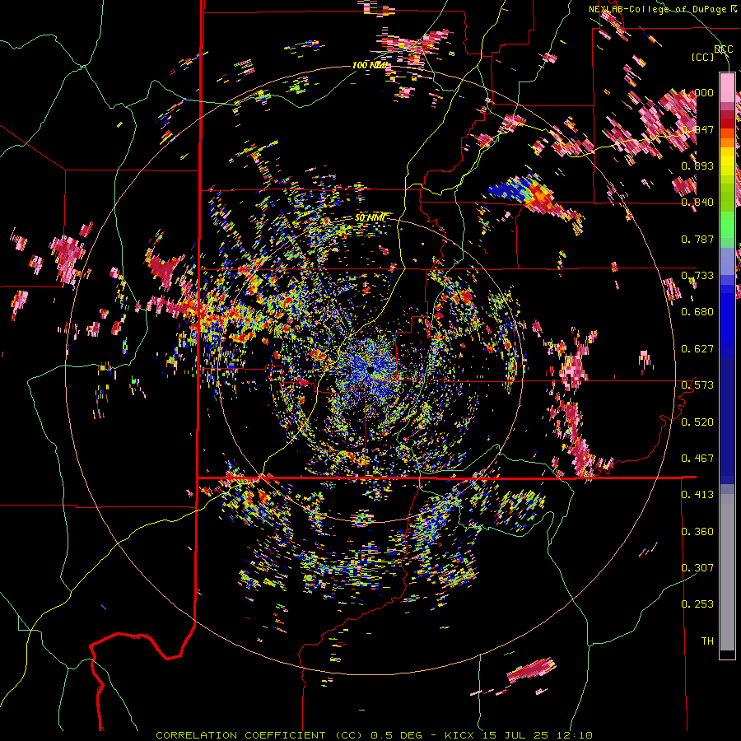741x741 pixels.
Task: Click the 0.5 DEG elevation text
Action: (397, 735)
